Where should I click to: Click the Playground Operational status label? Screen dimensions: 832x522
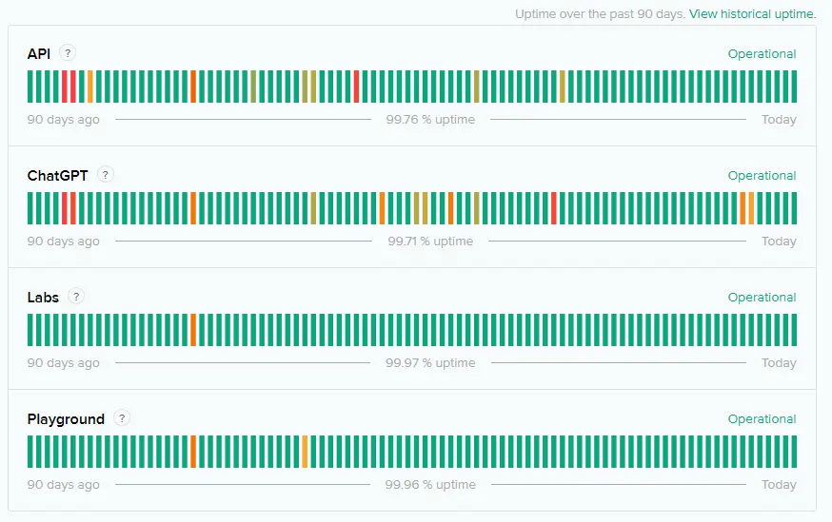pos(762,419)
